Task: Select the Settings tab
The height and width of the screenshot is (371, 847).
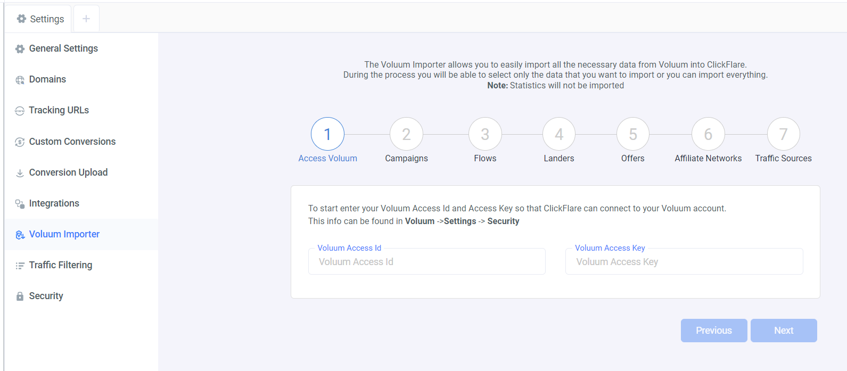Action: coord(40,19)
